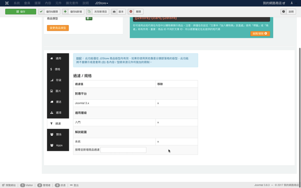Viewport: 301px width, 188px height.
Task: Click the 訊息 messages count in status bar
Action: (60, 185)
